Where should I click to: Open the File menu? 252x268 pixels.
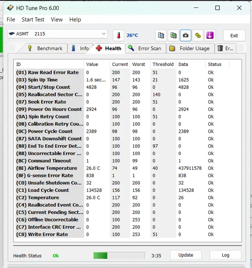[x=11, y=19]
